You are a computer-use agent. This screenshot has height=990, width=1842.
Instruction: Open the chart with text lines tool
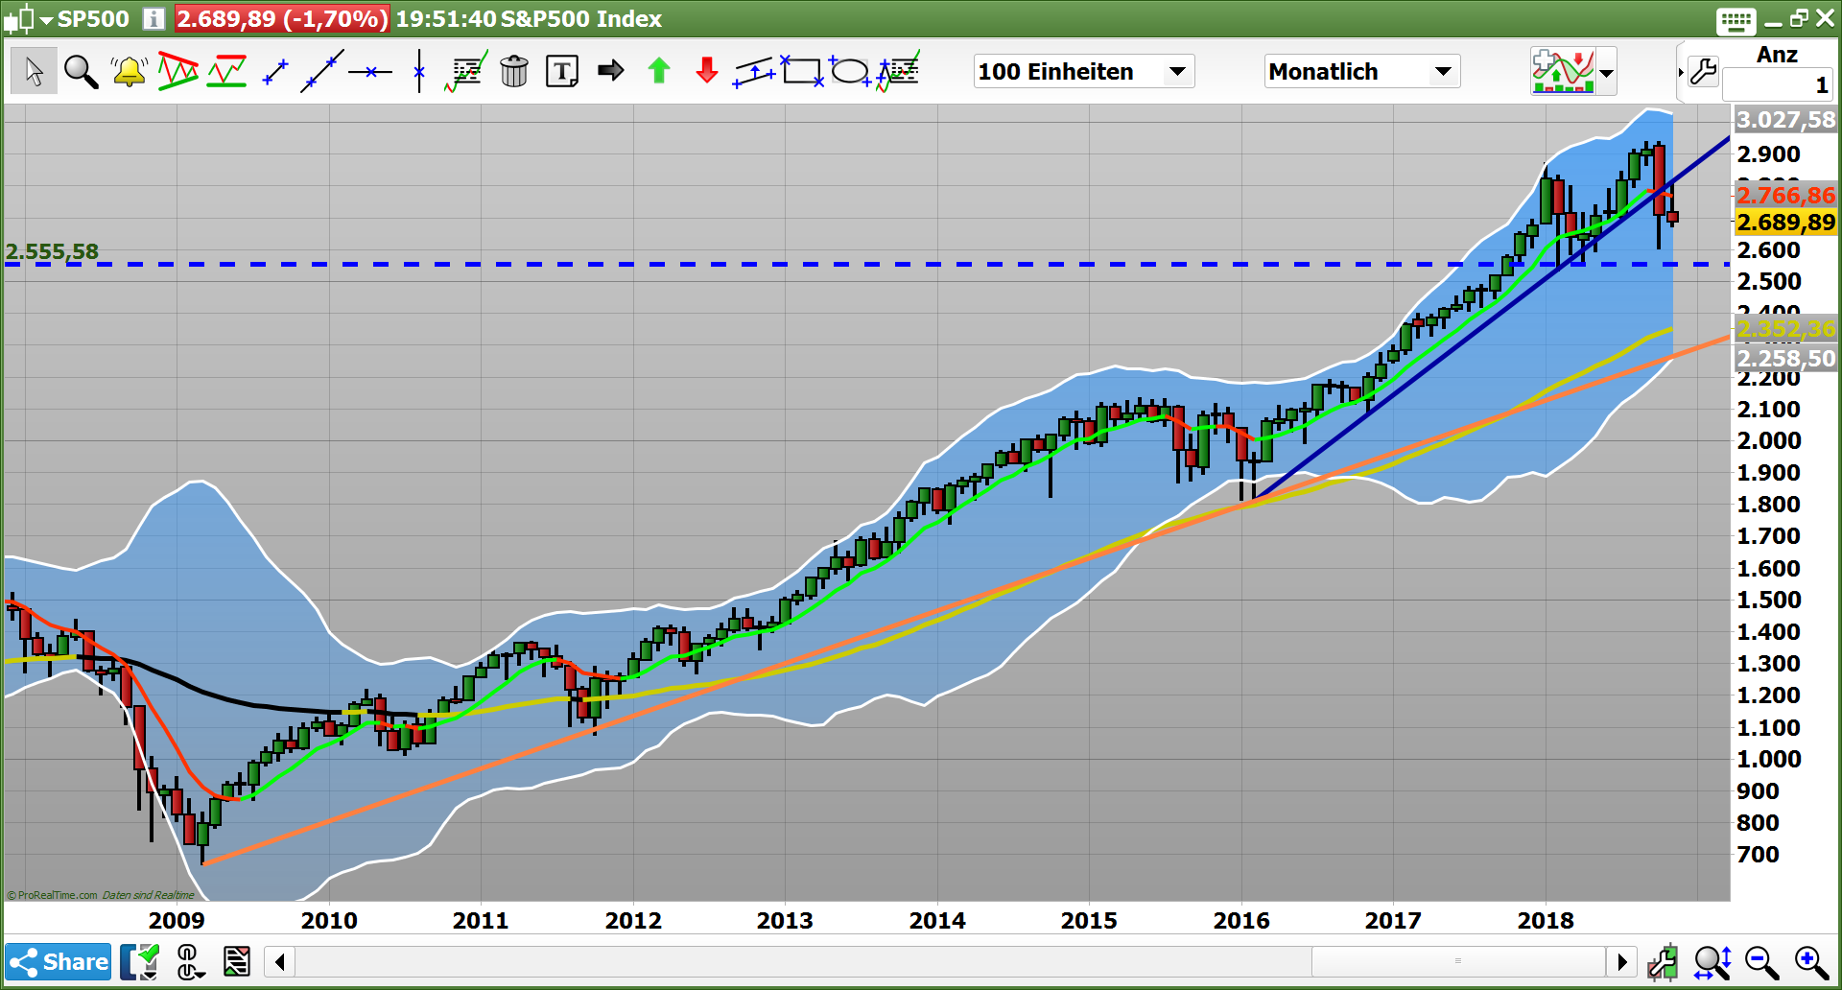click(466, 71)
